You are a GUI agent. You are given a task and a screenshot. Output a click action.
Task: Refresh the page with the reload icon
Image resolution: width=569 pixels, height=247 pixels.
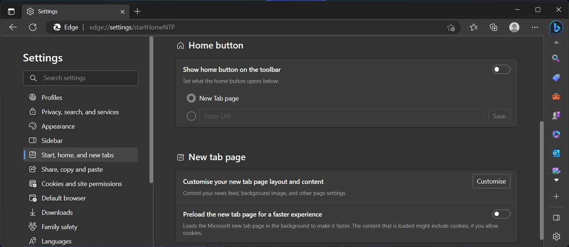coord(33,27)
